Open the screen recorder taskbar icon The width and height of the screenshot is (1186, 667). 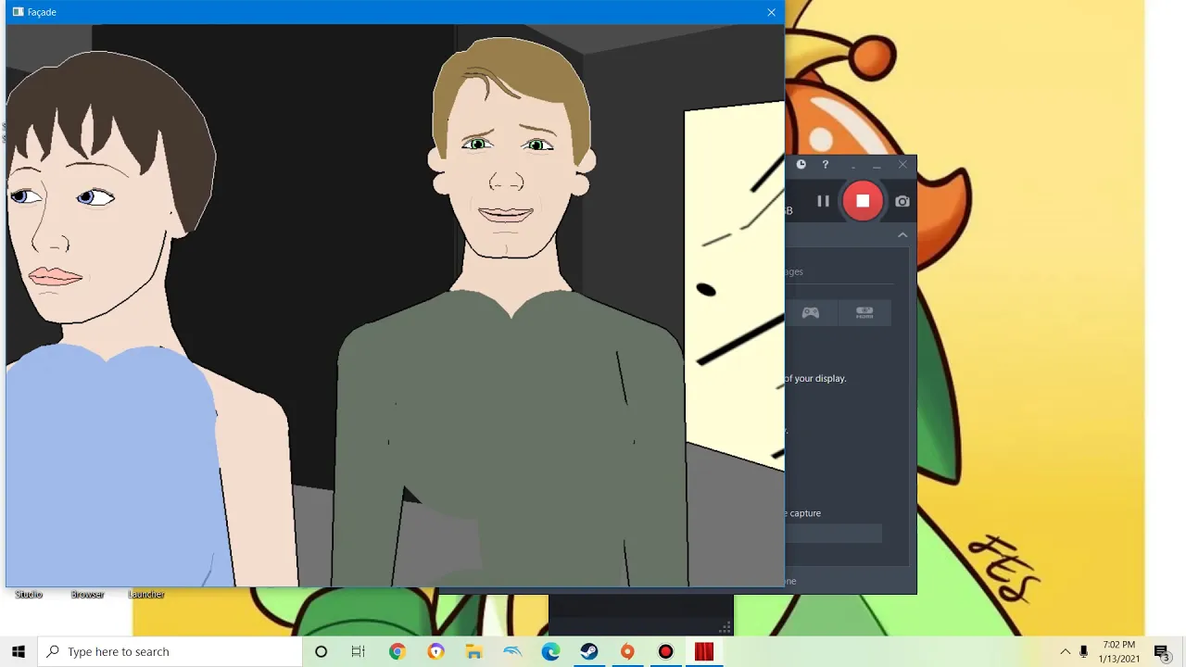tap(665, 652)
